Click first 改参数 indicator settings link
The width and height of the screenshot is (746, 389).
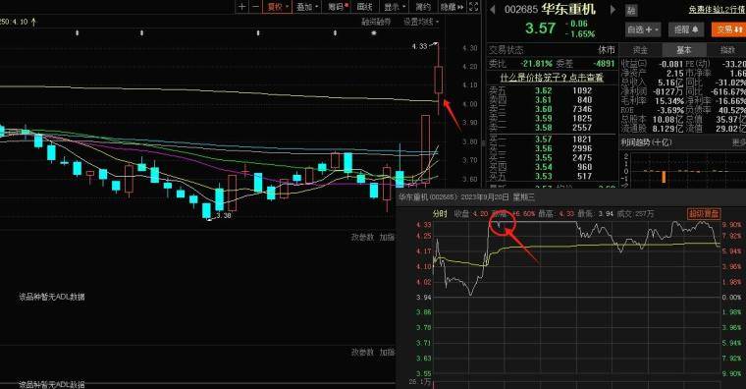(362, 237)
